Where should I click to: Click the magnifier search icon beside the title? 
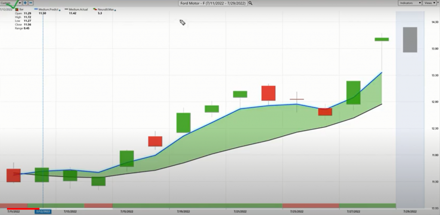[x=251, y=3]
